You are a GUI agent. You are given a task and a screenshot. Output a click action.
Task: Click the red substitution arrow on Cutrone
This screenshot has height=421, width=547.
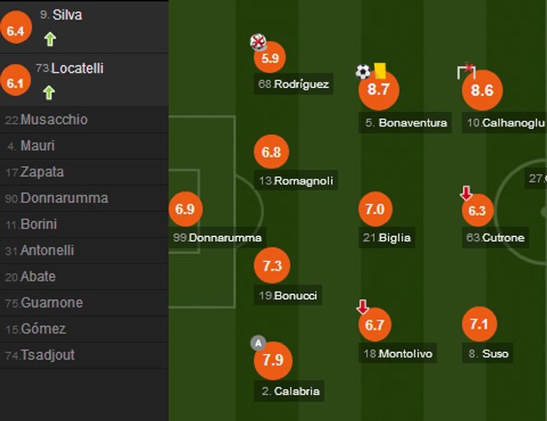point(466,193)
